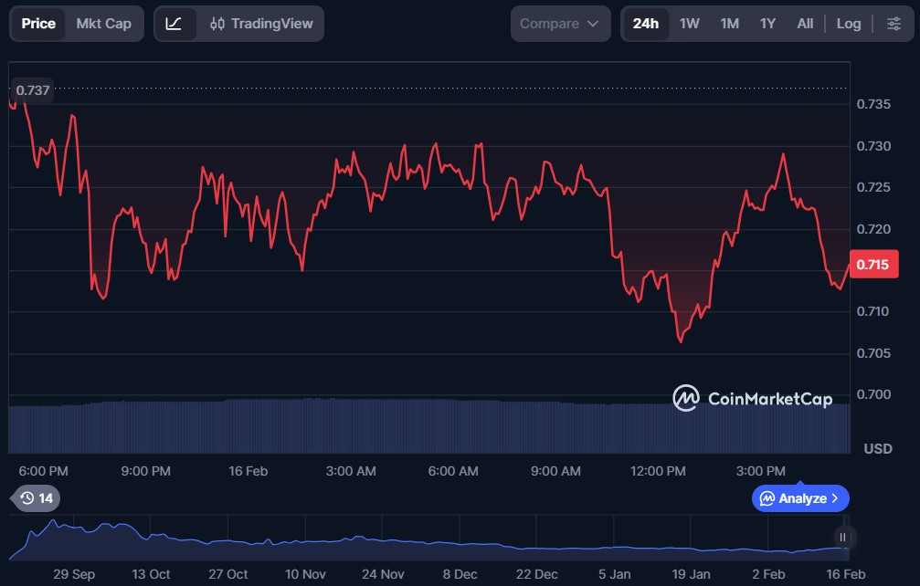Click the 0.737 opening price label
This screenshot has width=920, height=586.
pyautogui.click(x=33, y=90)
